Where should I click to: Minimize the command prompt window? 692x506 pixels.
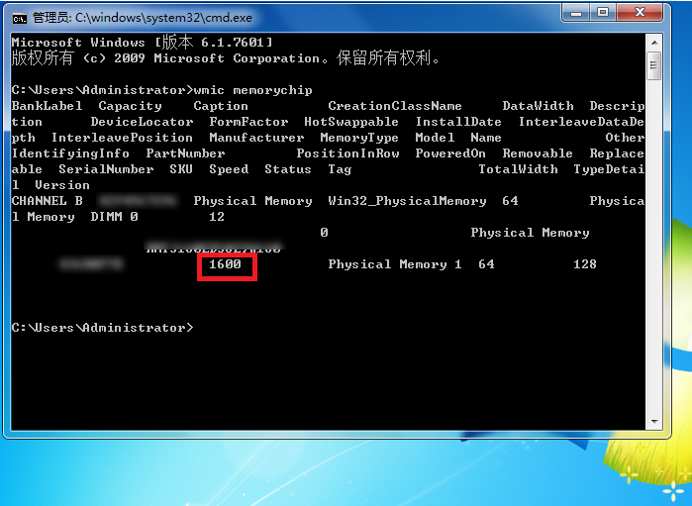coord(575,13)
